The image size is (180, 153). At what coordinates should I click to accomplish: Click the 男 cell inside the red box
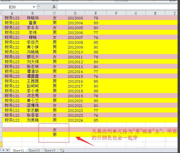[55, 135]
